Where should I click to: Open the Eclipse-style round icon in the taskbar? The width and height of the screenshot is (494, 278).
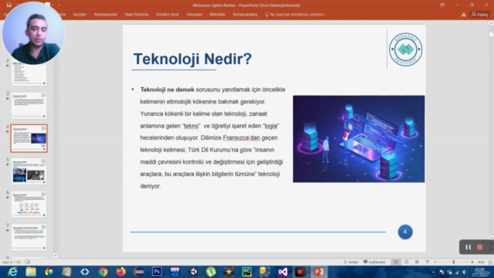coord(139,272)
